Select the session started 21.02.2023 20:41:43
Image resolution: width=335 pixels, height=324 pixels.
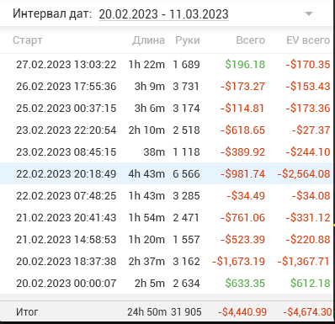coord(167,218)
